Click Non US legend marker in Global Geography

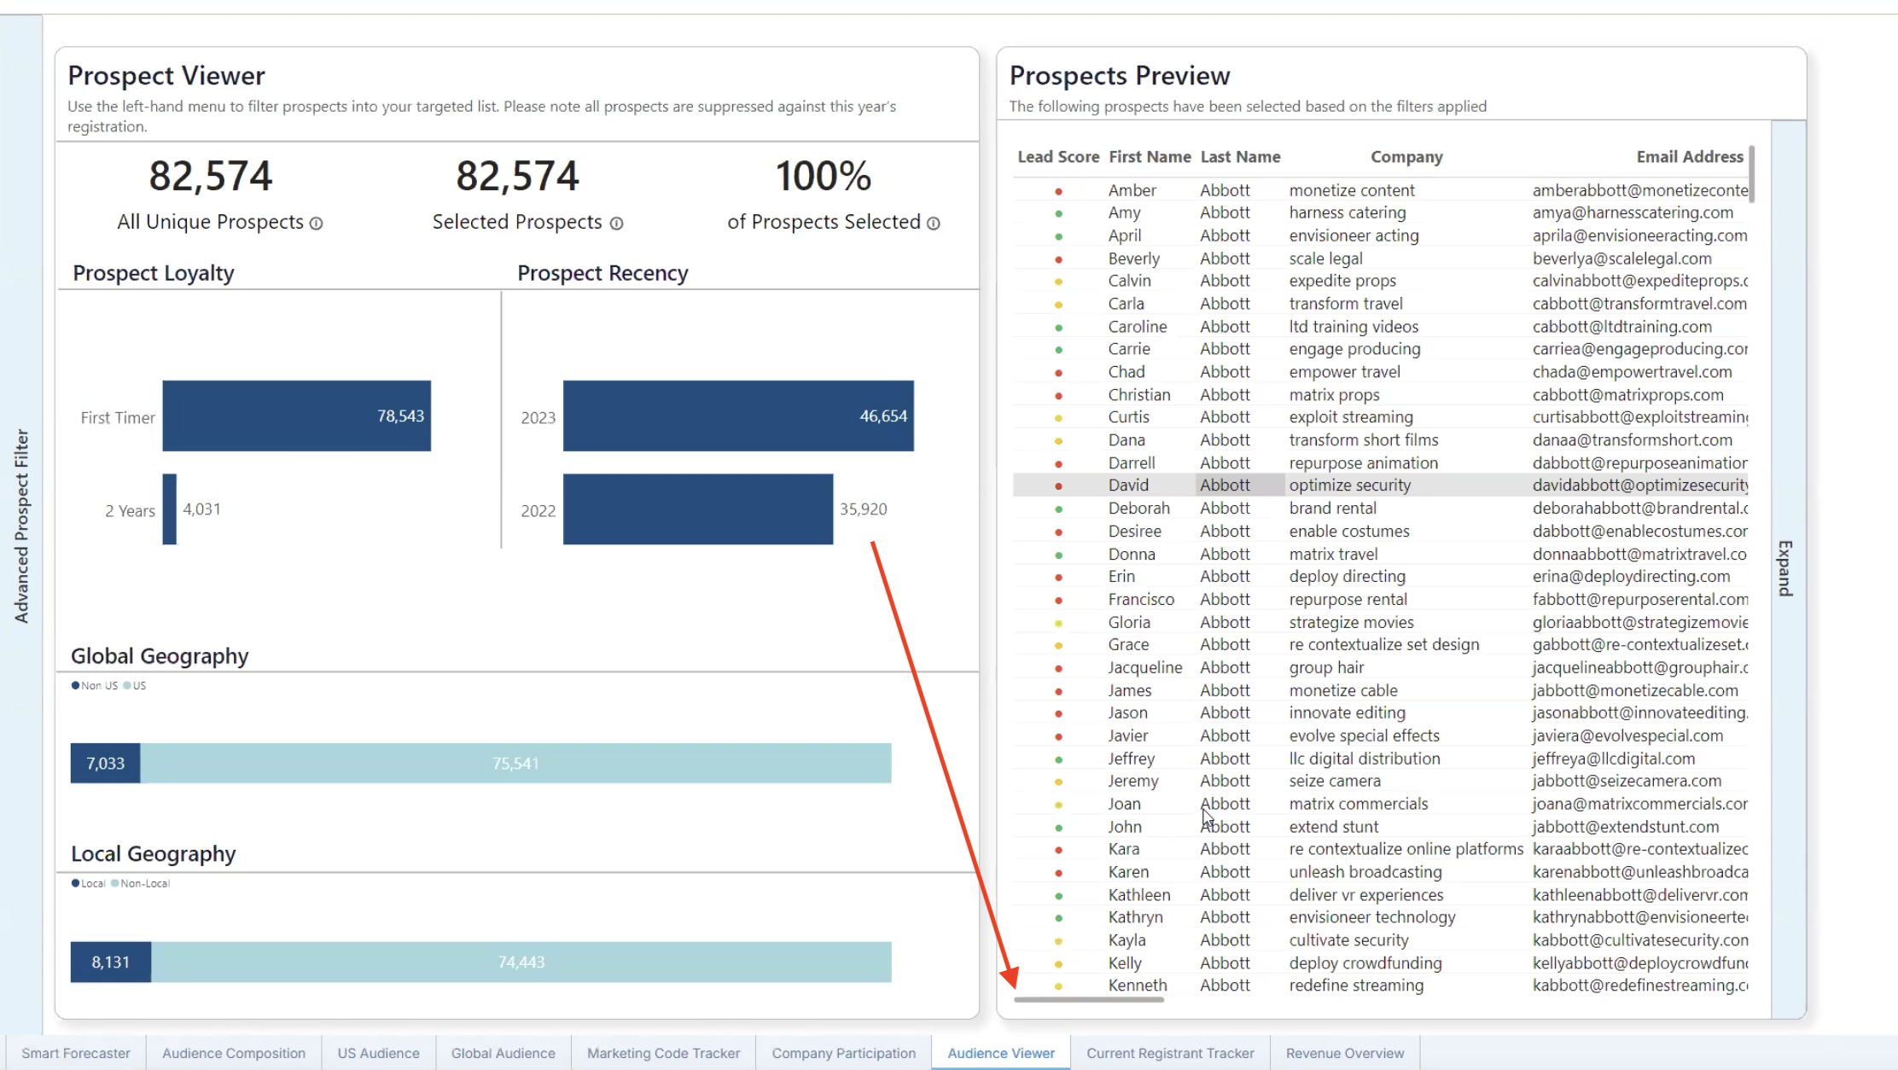pos(75,685)
